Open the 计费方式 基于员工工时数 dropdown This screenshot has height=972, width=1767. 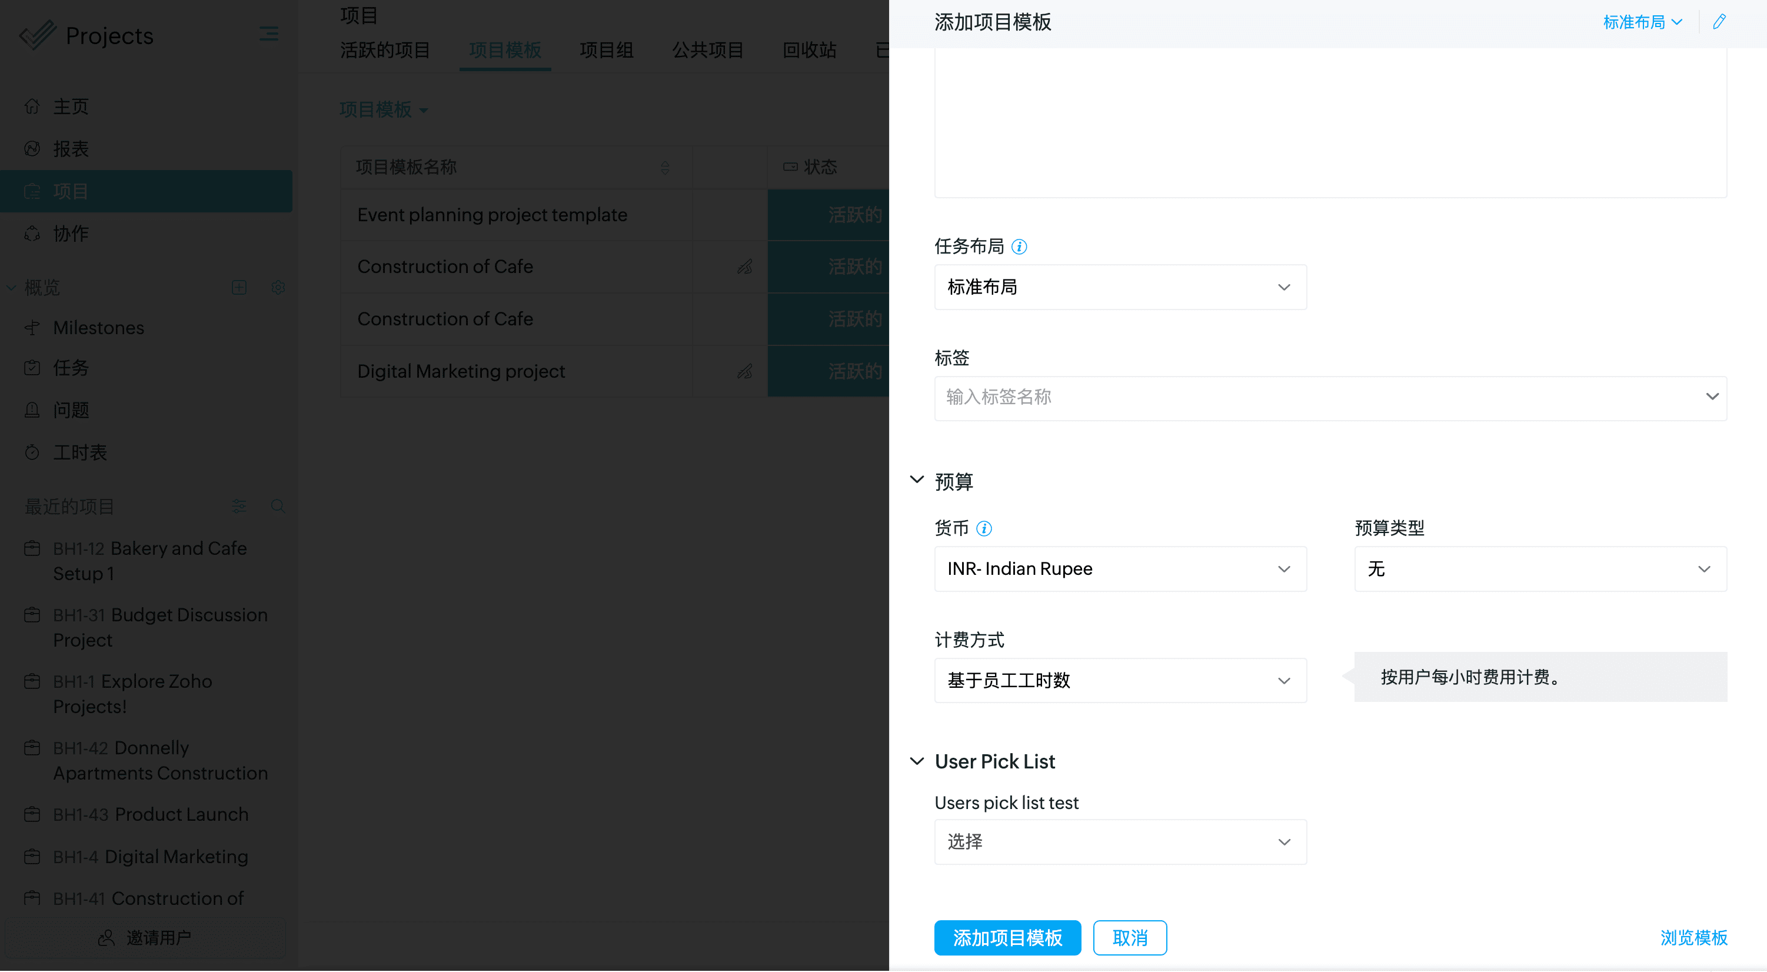1120,681
